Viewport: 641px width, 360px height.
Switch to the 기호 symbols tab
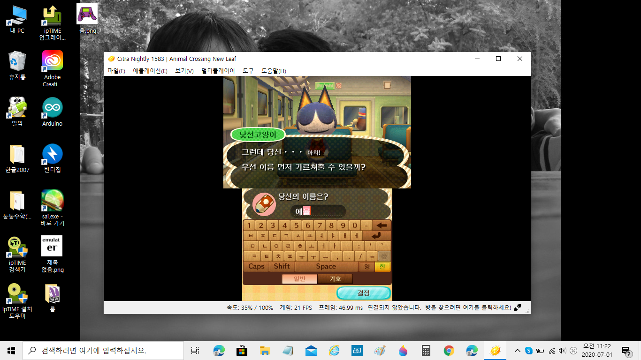(335, 279)
